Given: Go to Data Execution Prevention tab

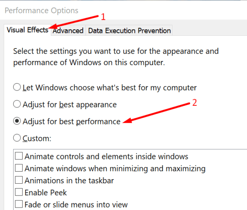Looking at the screenshot, I should coord(129,30).
